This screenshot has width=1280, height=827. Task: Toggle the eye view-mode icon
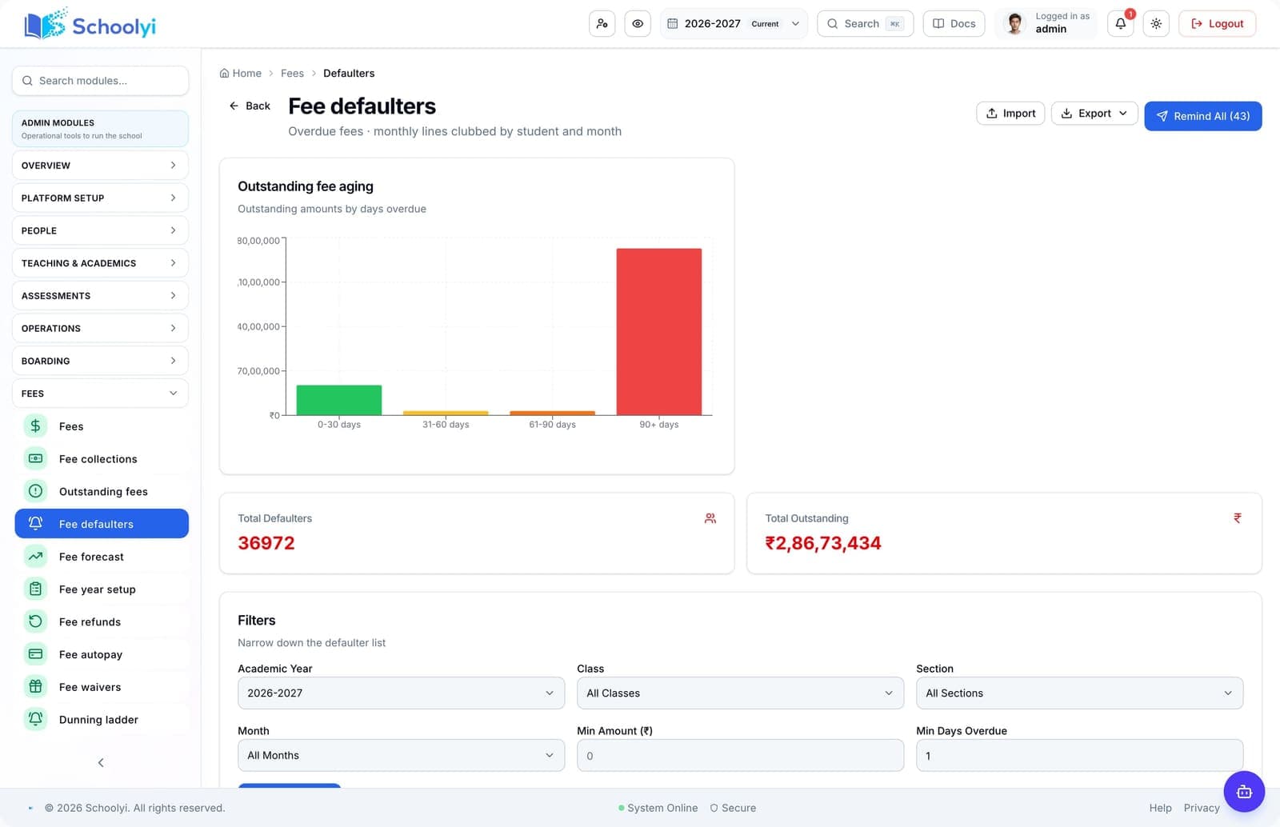[x=638, y=23]
